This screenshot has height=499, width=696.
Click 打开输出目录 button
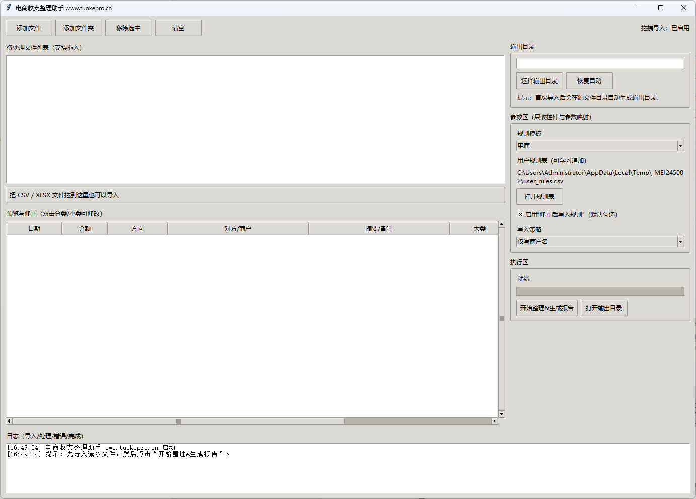[604, 308]
